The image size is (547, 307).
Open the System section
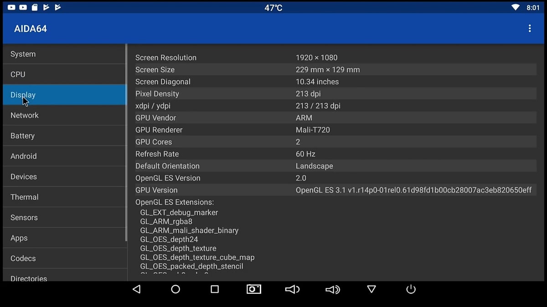click(x=64, y=54)
